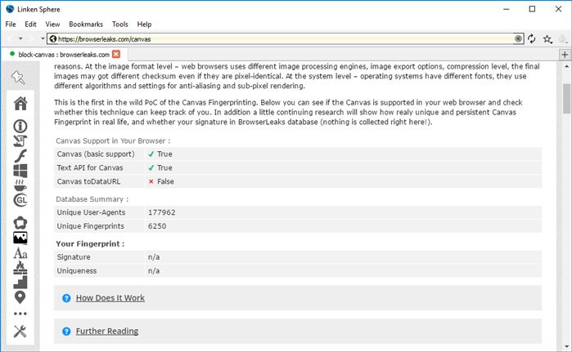Open the Bookmarks menu
Viewport: 572px width, 352px height.
coord(86,24)
